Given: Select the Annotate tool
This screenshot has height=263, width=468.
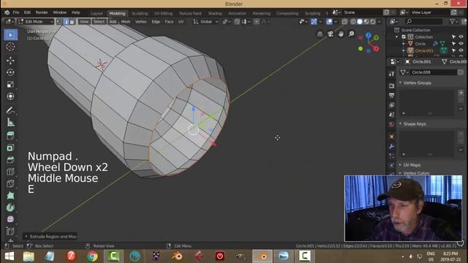Looking at the screenshot, I should pyautogui.click(x=10, y=110).
